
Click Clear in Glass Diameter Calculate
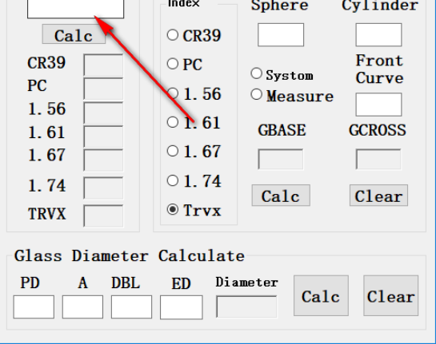pos(390,296)
